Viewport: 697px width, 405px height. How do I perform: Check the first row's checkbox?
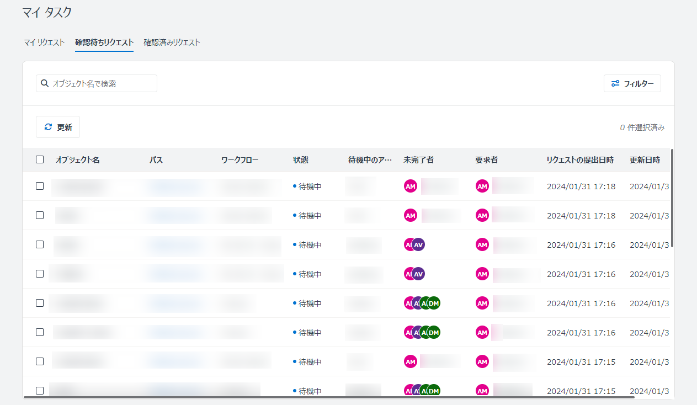pyautogui.click(x=40, y=186)
